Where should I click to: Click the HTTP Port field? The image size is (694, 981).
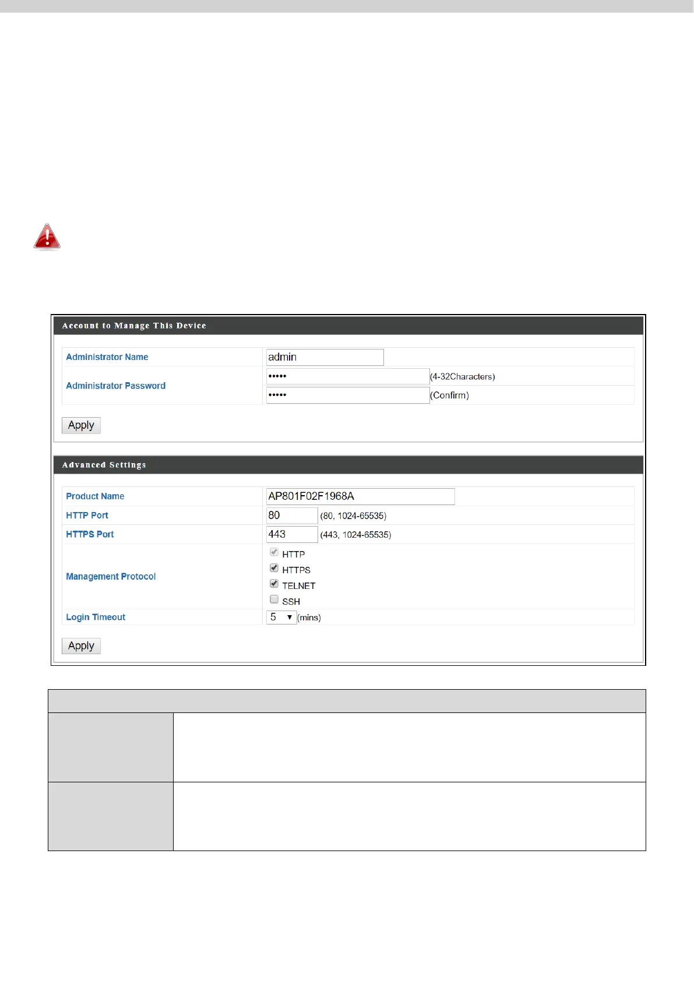pos(292,516)
